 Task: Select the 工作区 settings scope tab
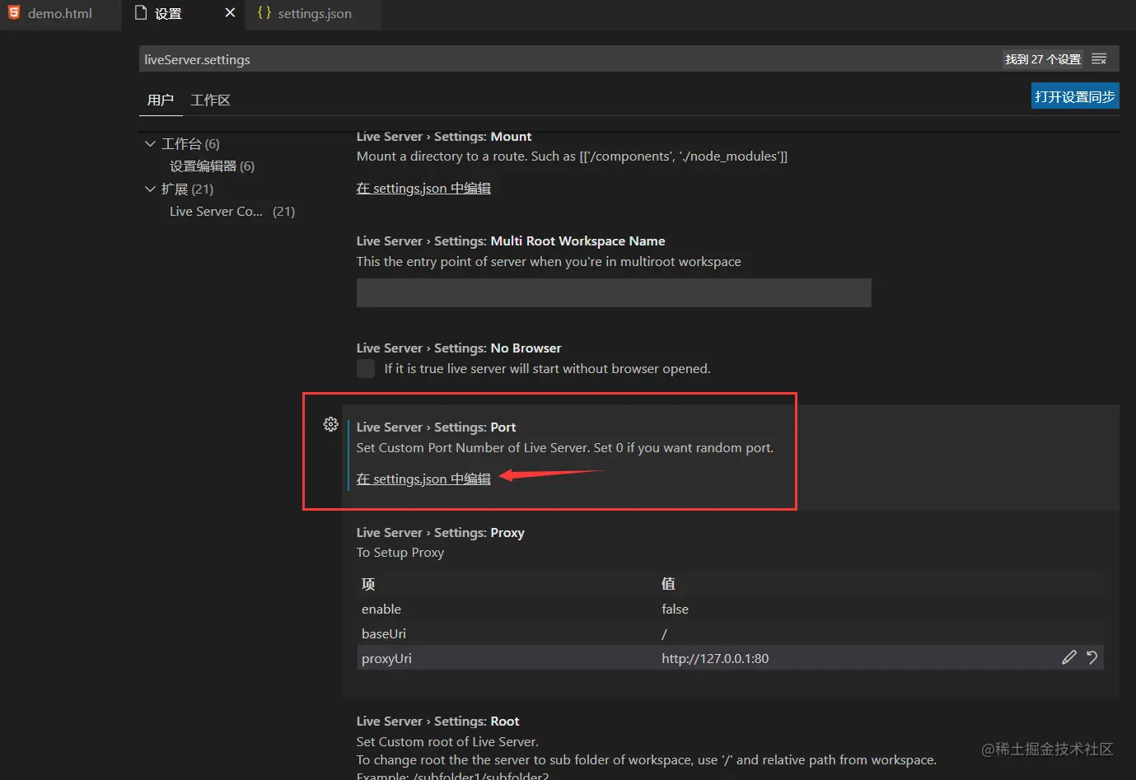click(210, 100)
